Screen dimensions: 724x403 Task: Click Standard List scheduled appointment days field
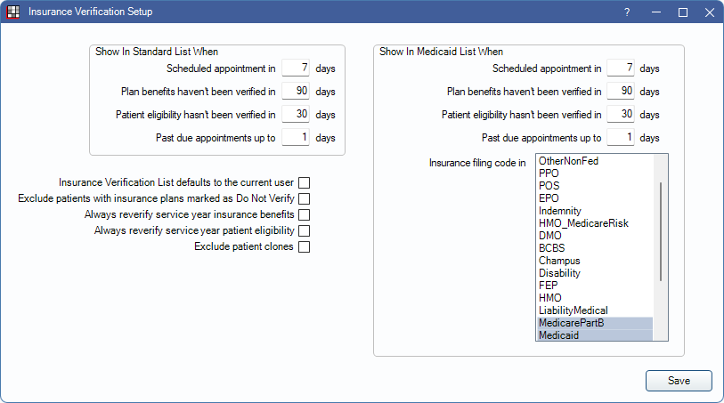295,68
